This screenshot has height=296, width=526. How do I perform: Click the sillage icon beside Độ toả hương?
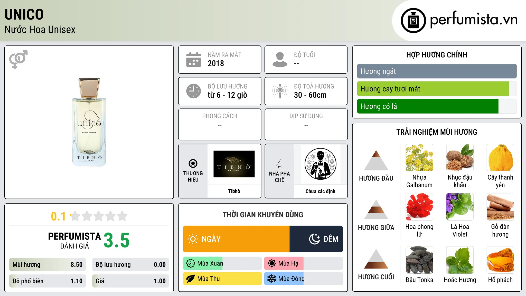point(280,91)
